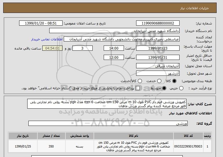Click the کد کالا column header
The height and width of the screenshot is (157, 223).
click(188, 136)
